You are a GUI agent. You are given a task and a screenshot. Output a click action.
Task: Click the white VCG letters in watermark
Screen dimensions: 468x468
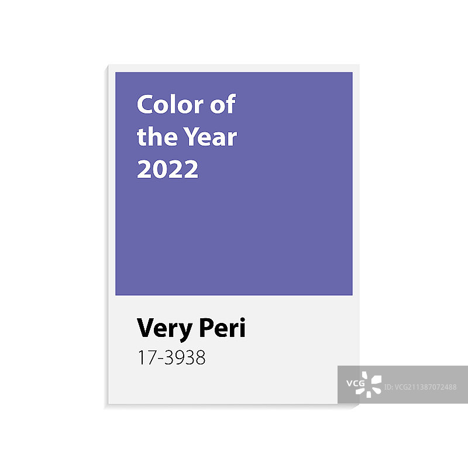[x=354, y=384]
